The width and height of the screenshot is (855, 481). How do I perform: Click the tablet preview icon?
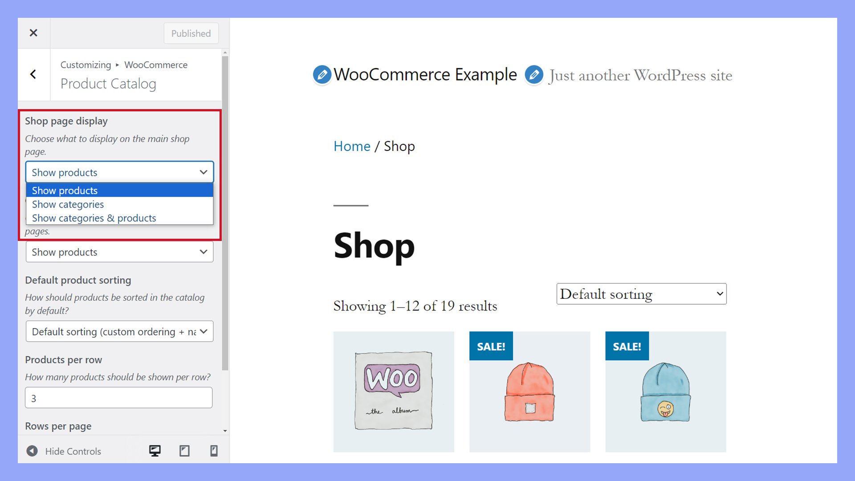[x=184, y=450]
